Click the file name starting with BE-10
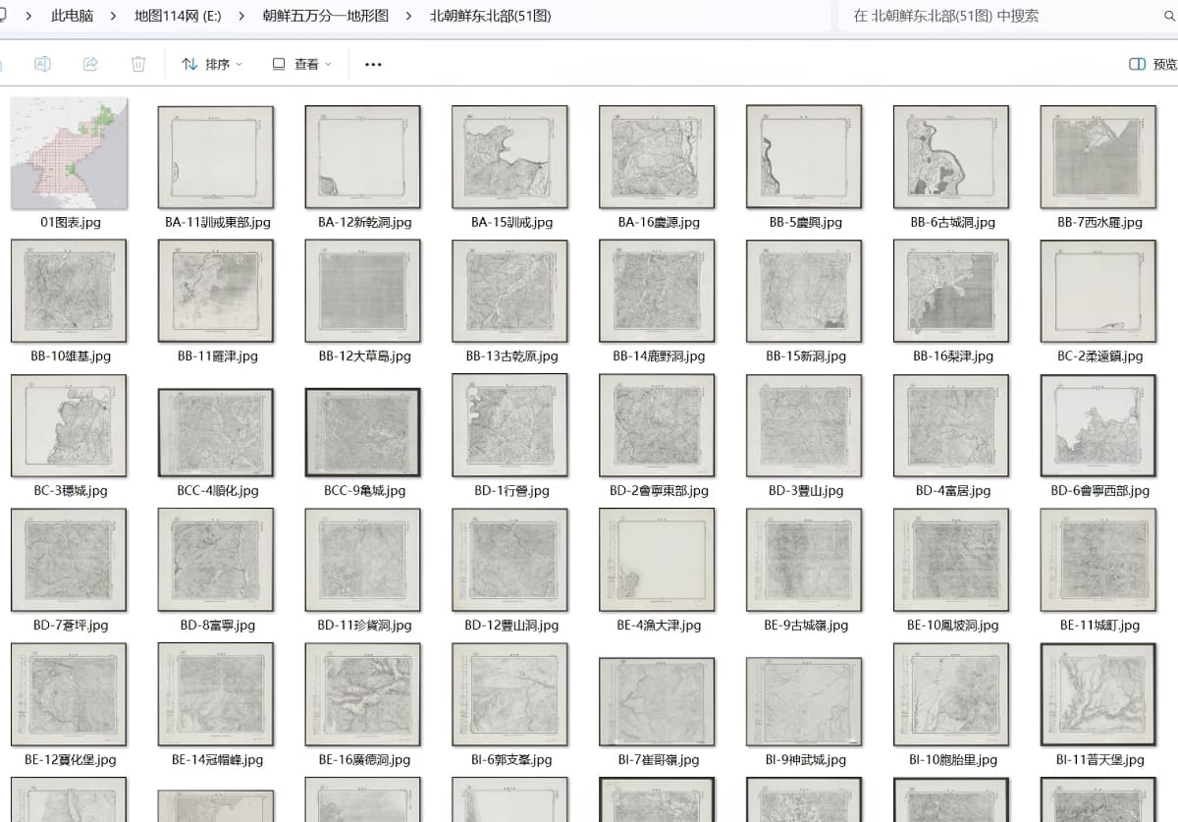1178x822 pixels. [952, 626]
